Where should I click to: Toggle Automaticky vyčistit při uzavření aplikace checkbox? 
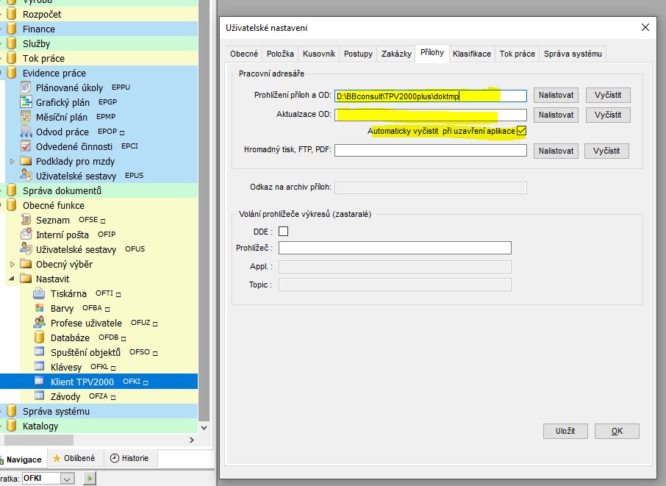522,131
